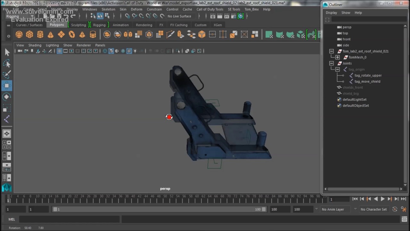This screenshot has height=231, width=410.
Task: Toggle viewport grid display
Action: pyautogui.click(x=59, y=51)
